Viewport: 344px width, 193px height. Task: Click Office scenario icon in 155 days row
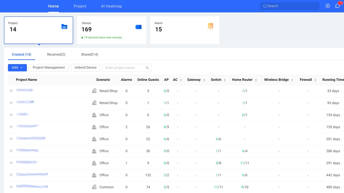pyautogui.click(x=94, y=127)
